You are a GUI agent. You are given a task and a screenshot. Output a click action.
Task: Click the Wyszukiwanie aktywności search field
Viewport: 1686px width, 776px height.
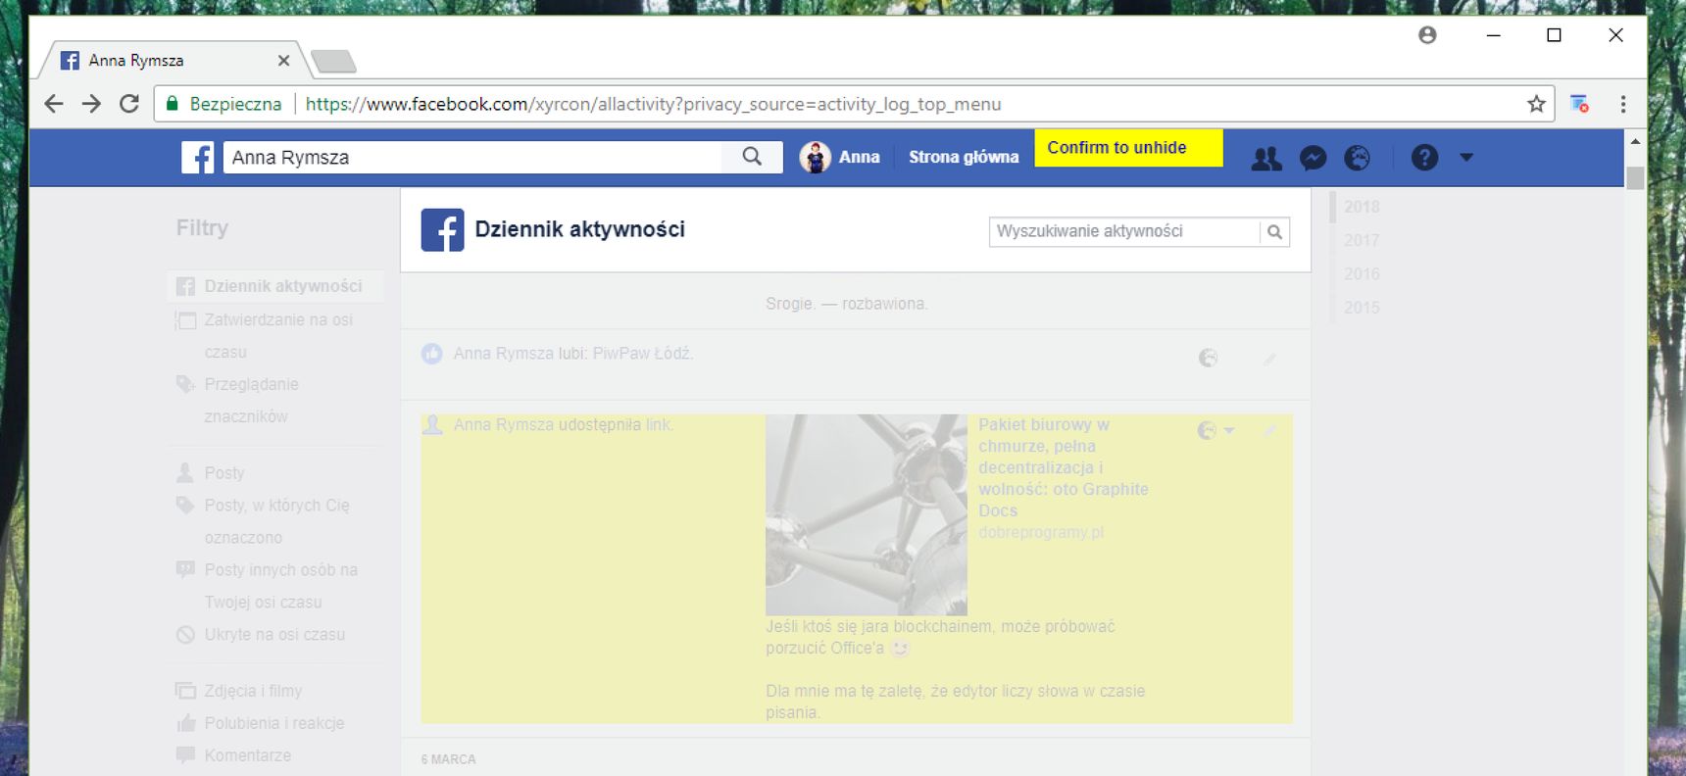pos(1124,231)
